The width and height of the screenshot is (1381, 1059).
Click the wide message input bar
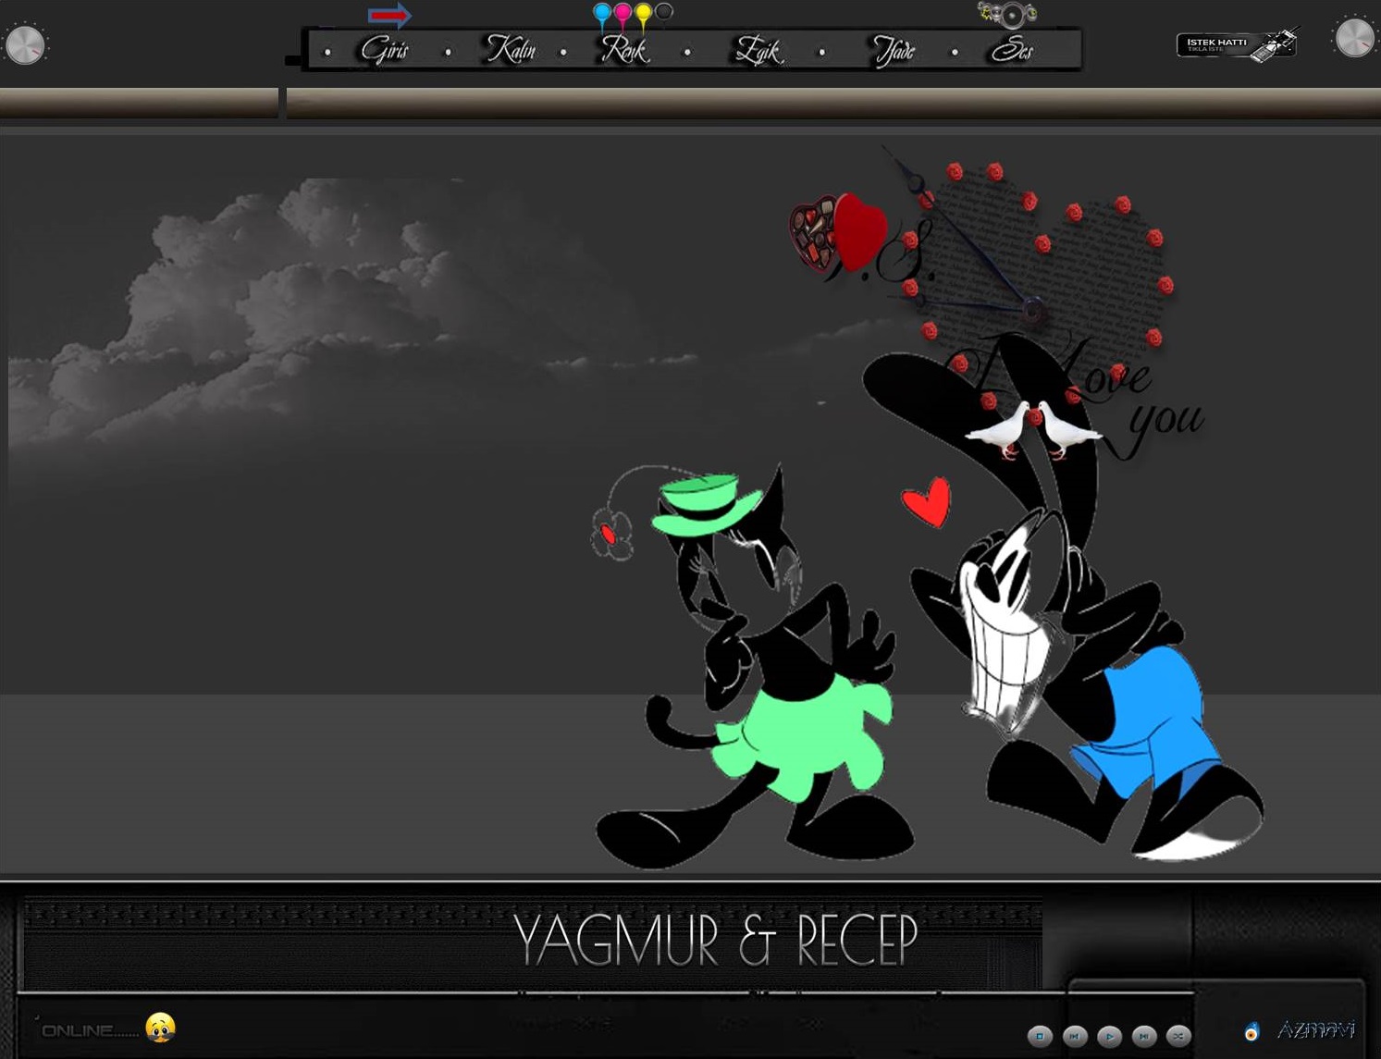coord(833,103)
